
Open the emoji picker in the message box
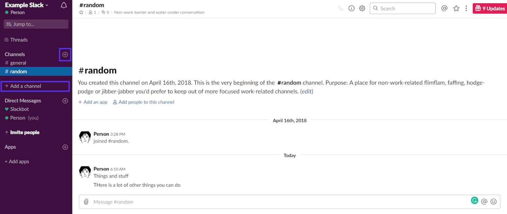click(493, 201)
